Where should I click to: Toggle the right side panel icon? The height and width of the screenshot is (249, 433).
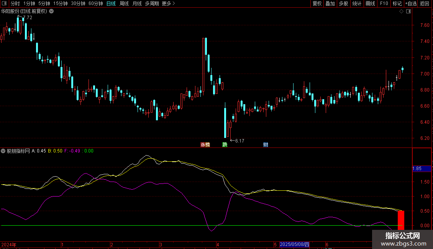pos(408,11)
